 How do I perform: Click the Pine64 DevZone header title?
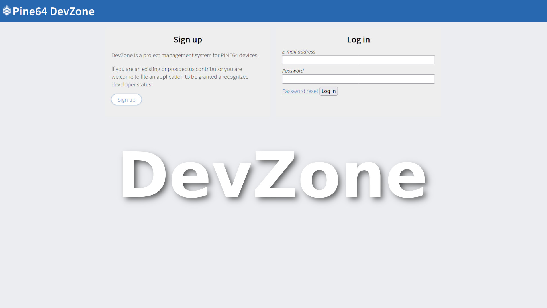click(x=54, y=11)
